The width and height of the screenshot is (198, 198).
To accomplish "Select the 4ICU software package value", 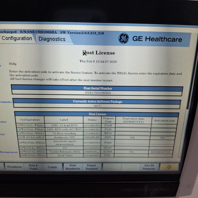I will tap(98, 106).
